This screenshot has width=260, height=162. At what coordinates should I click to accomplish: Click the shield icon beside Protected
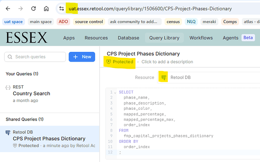click(x=109, y=62)
